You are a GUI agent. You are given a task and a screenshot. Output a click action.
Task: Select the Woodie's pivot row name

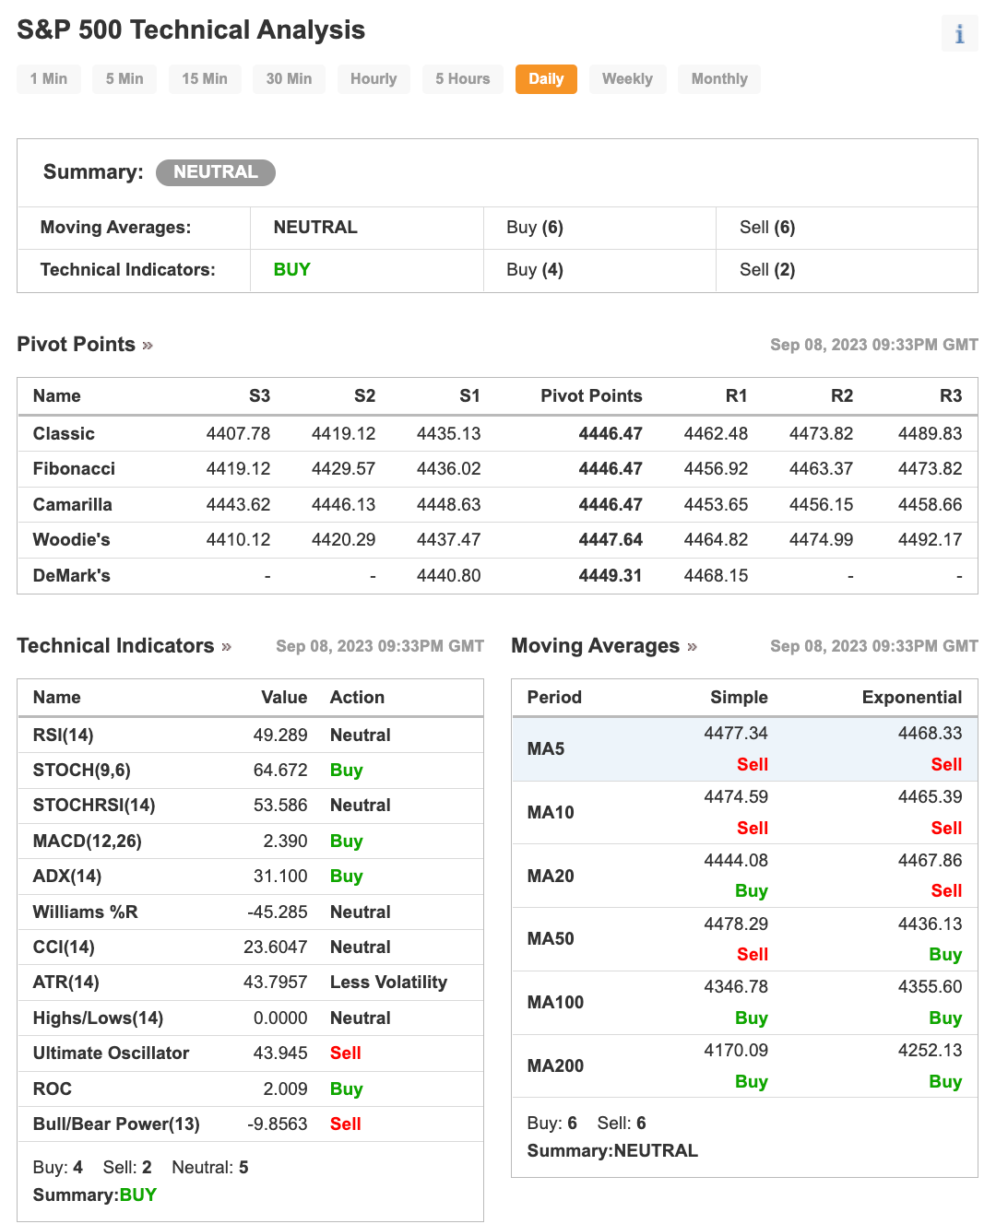coord(71,540)
